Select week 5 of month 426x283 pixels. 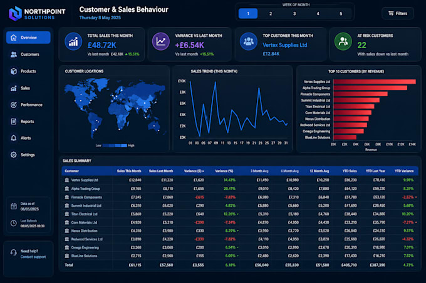(341, 14)
